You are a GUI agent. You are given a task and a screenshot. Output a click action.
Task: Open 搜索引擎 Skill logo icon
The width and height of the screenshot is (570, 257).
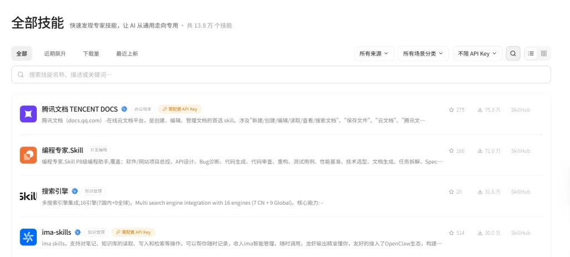(28, 196)
